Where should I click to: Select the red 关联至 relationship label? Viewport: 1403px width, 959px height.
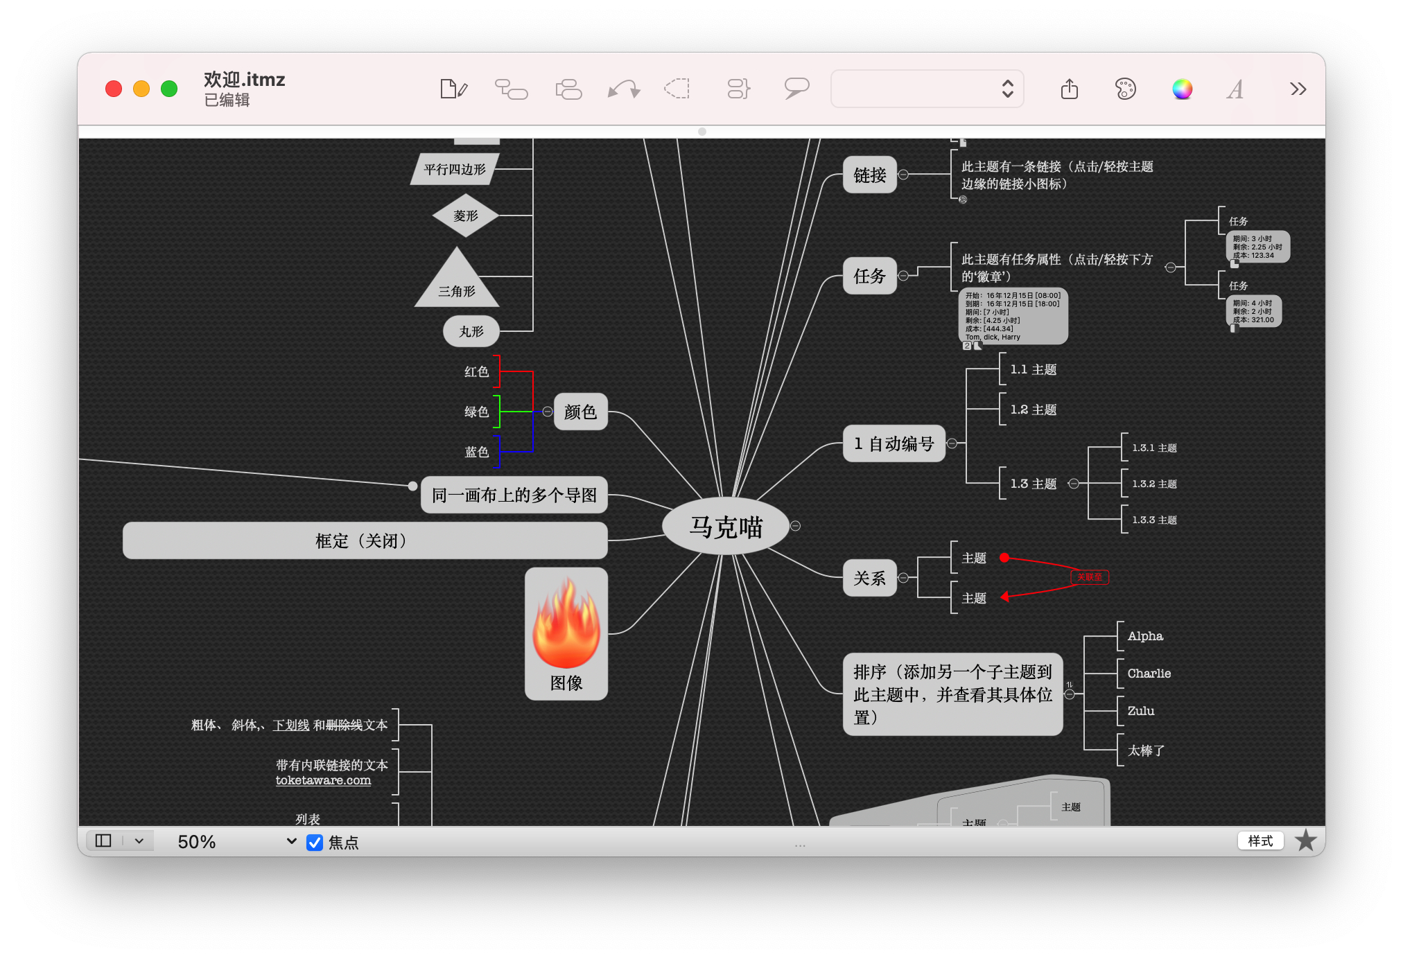pyautogui.click(x=1090, y=577)
